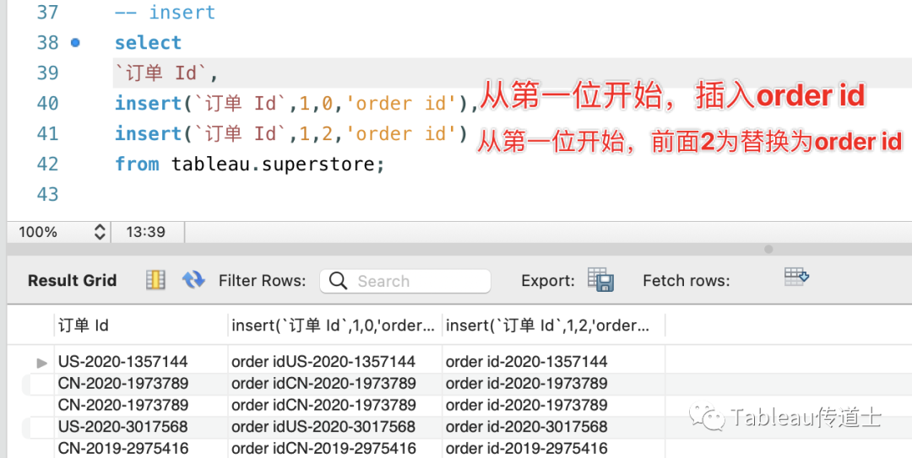Click the Result Grid label
Viewport: 912px width, 458px height.
(72, 281)
